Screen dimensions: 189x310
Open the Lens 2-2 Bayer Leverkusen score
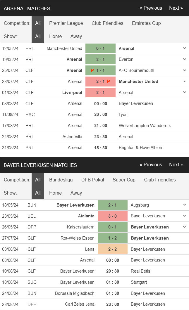click(112, 249)
